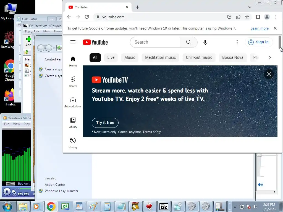Skip to previous track in Media Player
The height and width of the screenshot is (212, 283).
[20, 194]
